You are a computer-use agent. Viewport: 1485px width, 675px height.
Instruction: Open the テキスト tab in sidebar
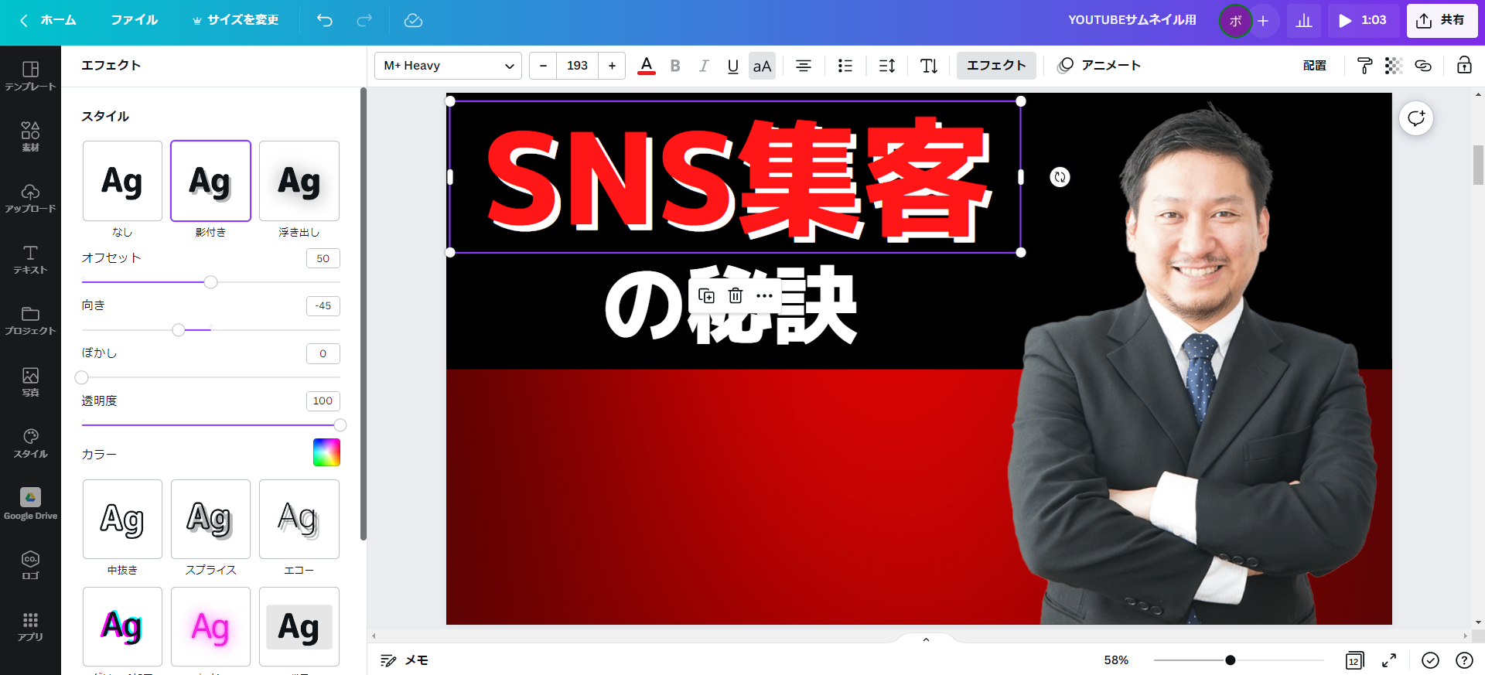click(x=30, y=260)
